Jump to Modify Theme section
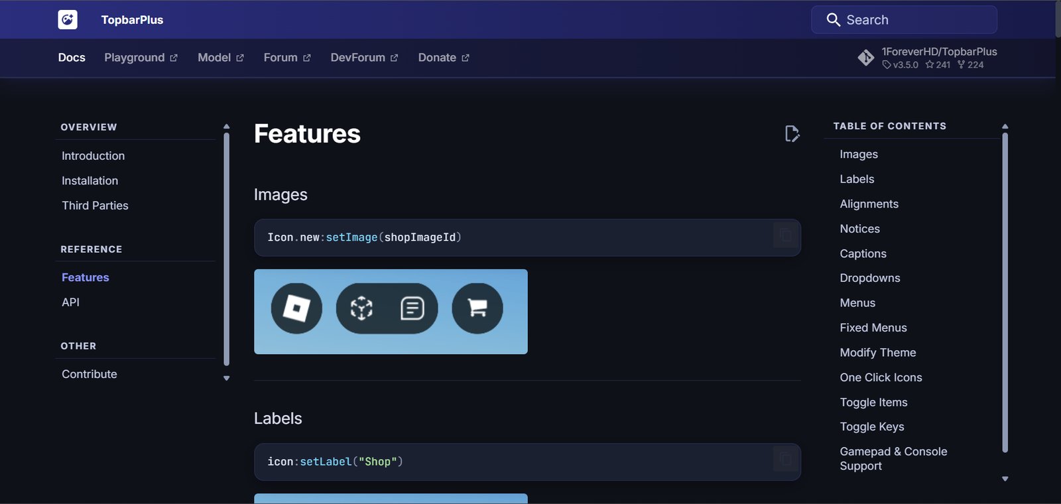The height and width of the screenshot is (504, 1061). coord(878,353)
